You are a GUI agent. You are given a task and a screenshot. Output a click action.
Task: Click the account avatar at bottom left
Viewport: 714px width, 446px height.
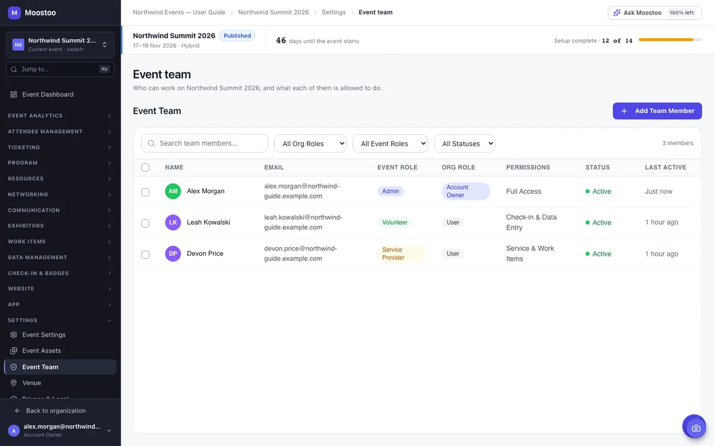click(x=14, y=431)
